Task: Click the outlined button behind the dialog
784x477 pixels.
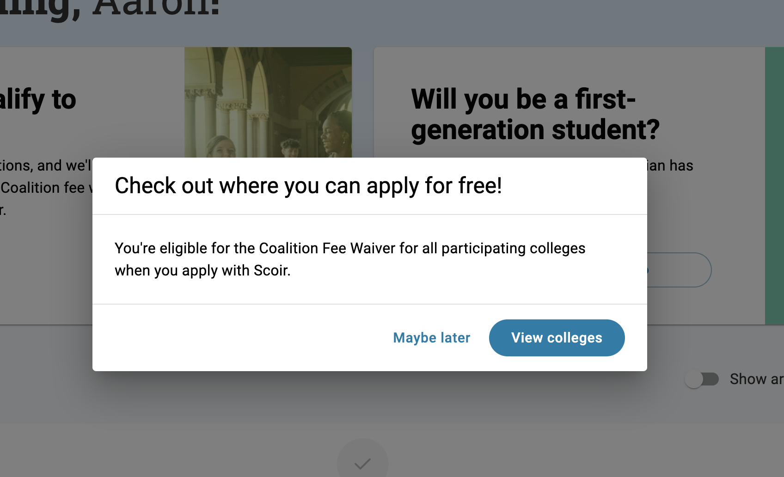Action: 679,270
